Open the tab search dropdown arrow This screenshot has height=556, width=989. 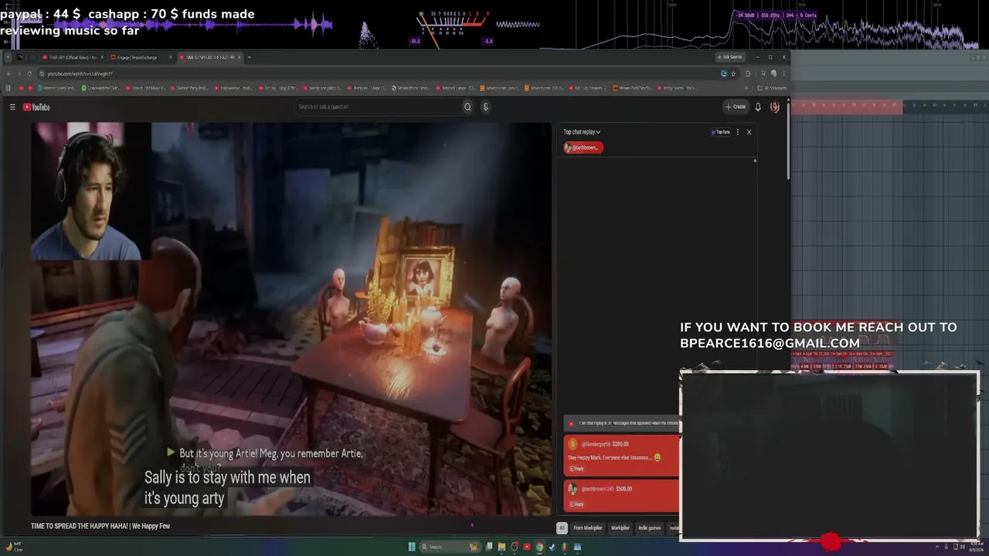[x=8, y=57]
